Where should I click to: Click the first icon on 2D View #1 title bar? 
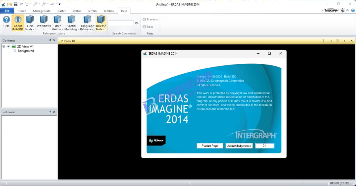324,41
